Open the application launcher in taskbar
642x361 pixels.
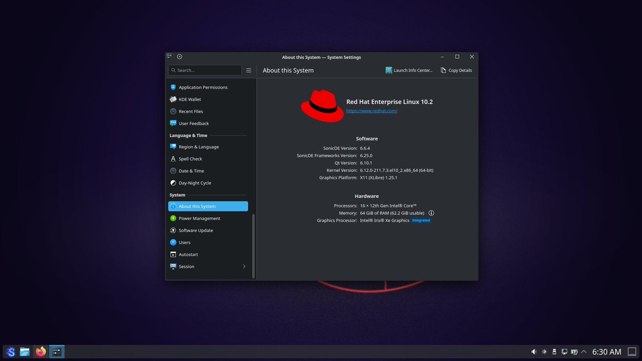tap(11, 351)
